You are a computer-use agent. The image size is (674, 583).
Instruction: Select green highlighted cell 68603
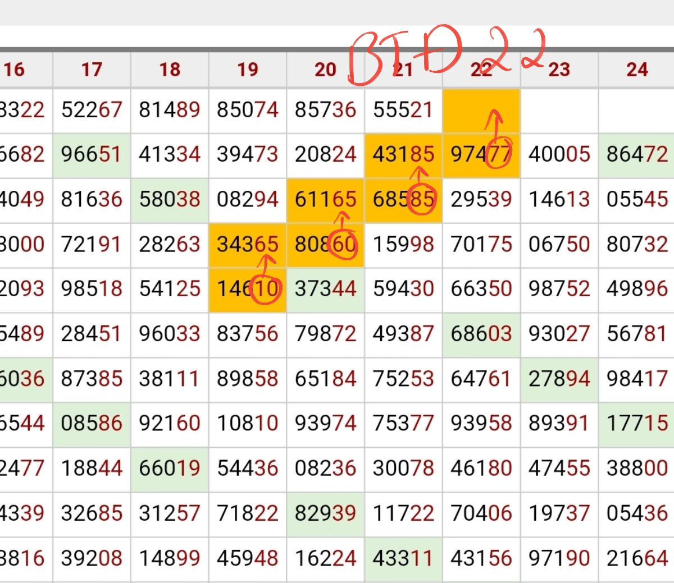(x=481, y=334)
